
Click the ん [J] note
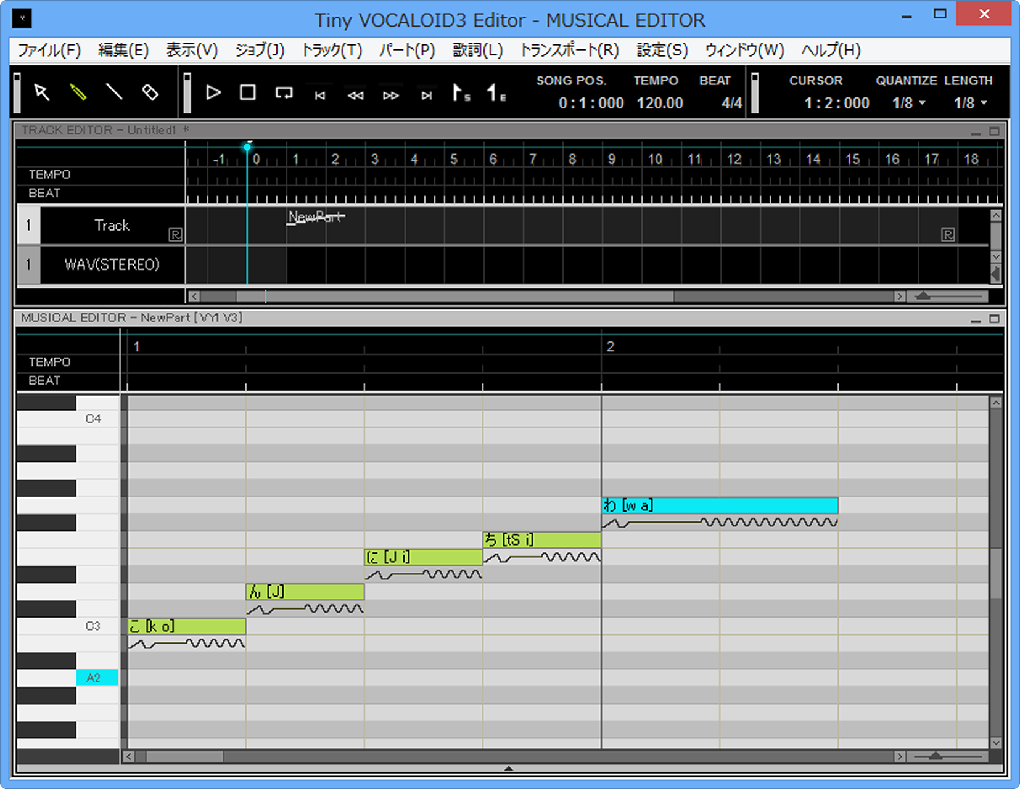pyautogui.click(x=305, y=592)
